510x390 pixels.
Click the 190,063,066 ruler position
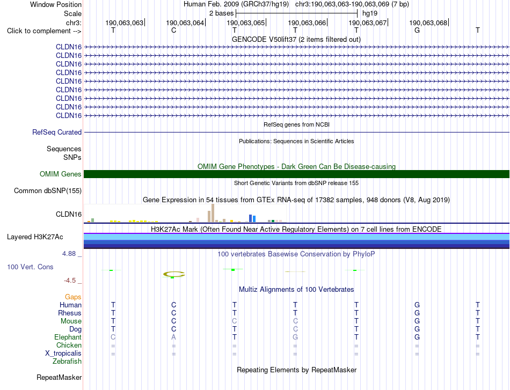click(307, 23)
